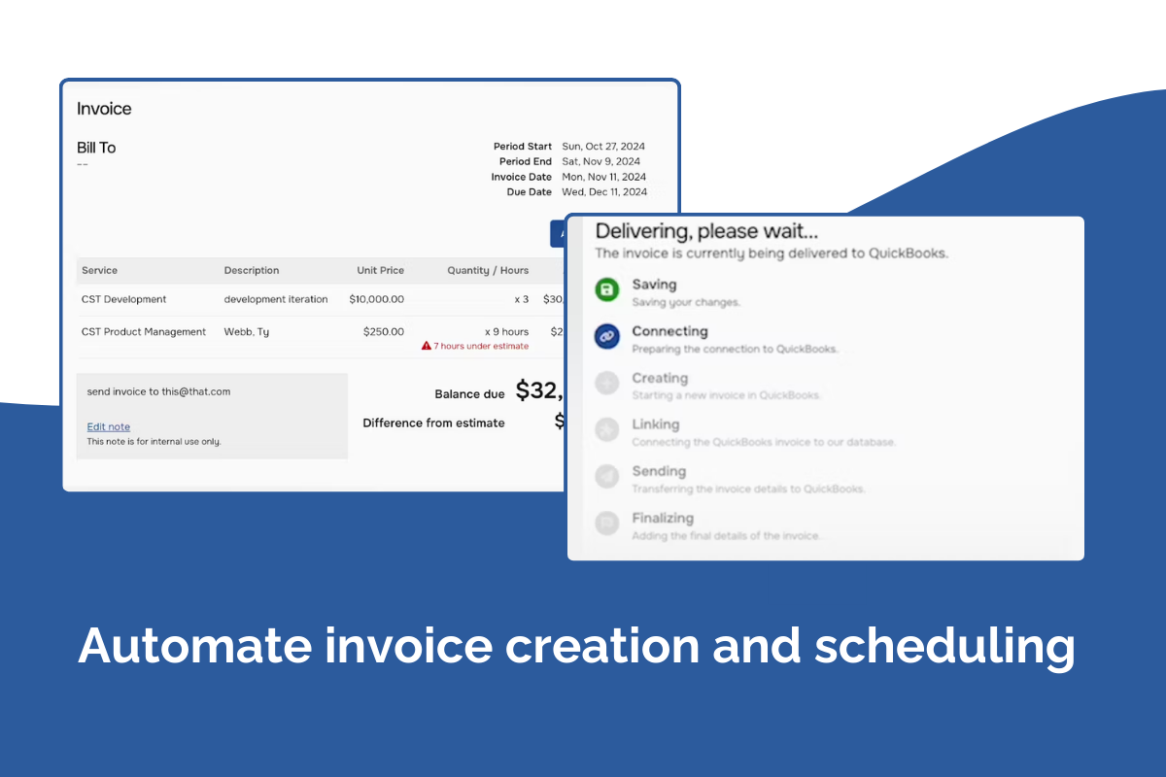The width and height of the screenshot is (1166, 777).
Task: Click the Bill To heading
Action: [96, 148]
